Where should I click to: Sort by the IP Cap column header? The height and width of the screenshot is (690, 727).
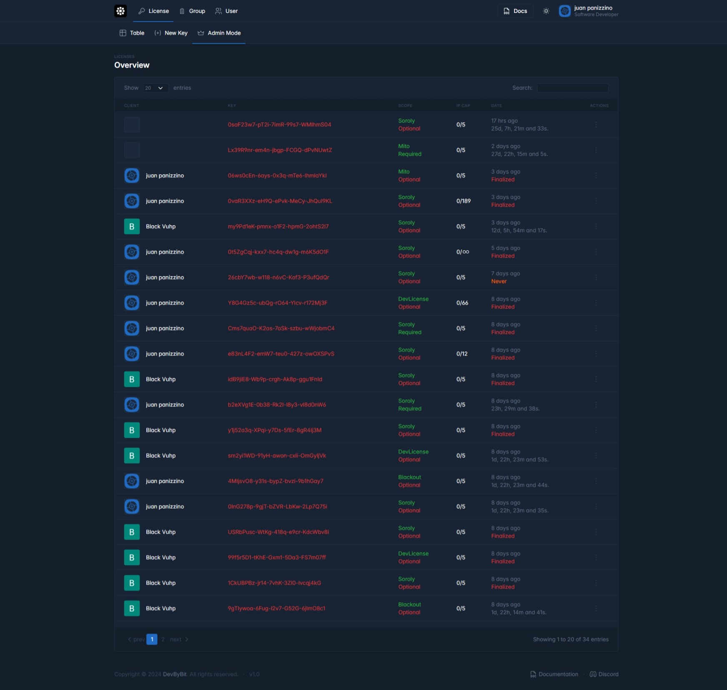tap(463, 105)
